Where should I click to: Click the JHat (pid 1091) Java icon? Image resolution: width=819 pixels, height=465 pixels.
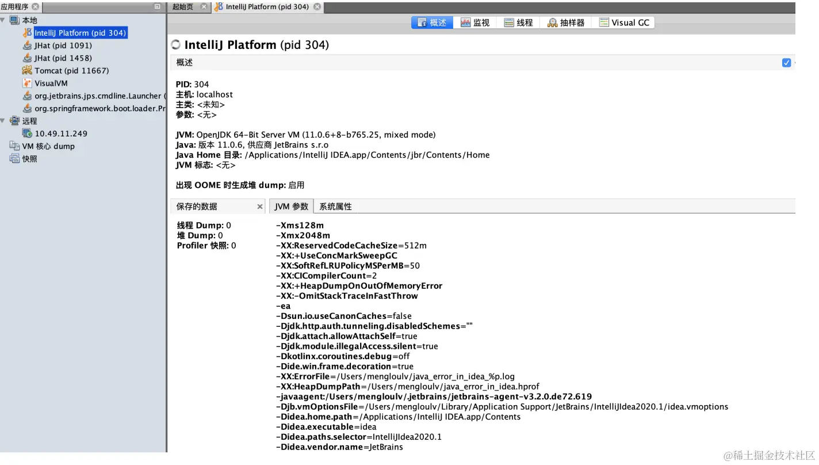[x=27, y=45]
